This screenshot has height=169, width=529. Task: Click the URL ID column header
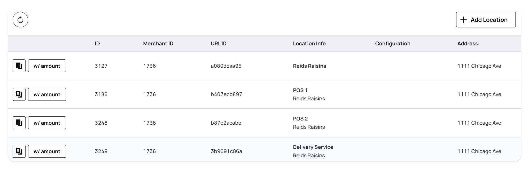[x=219, y=44]
